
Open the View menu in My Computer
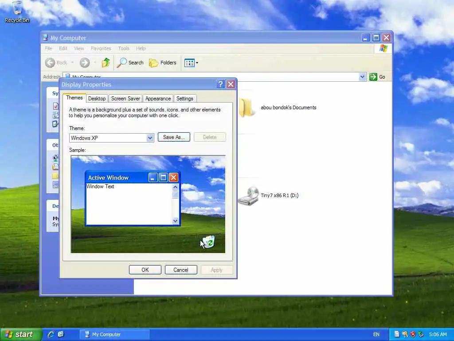(x=79, y=48)
